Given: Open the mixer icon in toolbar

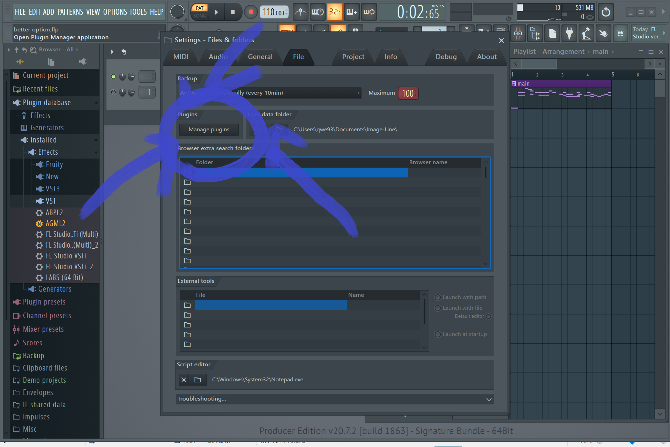Looking at the screenshot, I should click(518, 34).
